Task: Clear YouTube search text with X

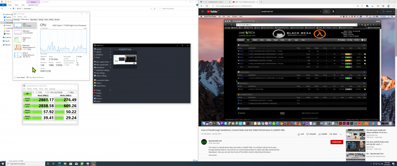Action: (320, 11)
